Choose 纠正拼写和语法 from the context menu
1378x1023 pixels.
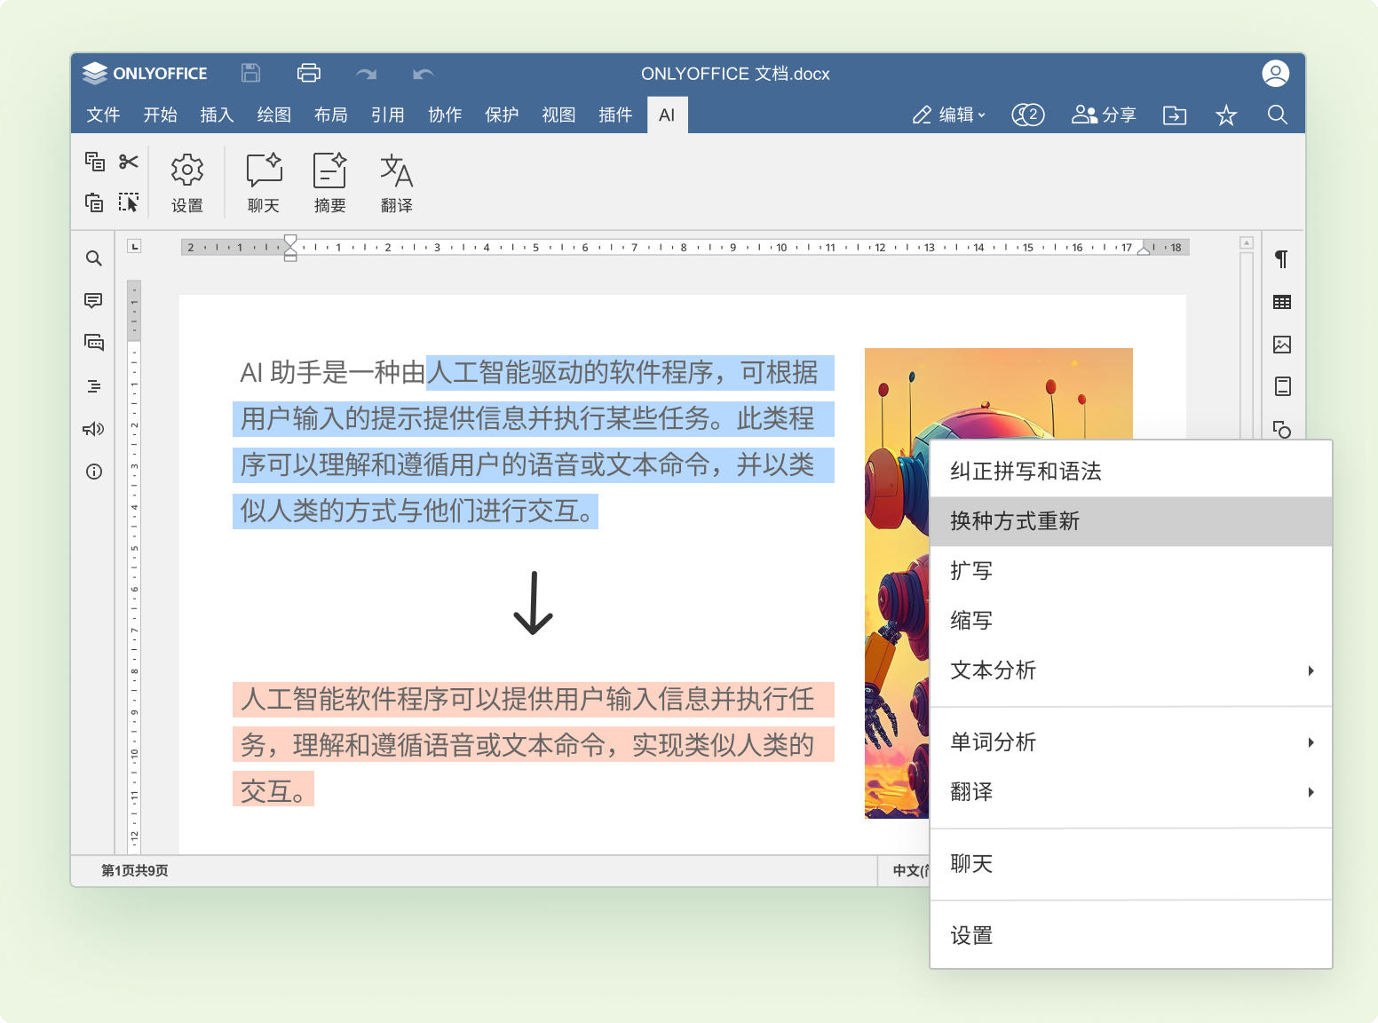pos(1129,472)
